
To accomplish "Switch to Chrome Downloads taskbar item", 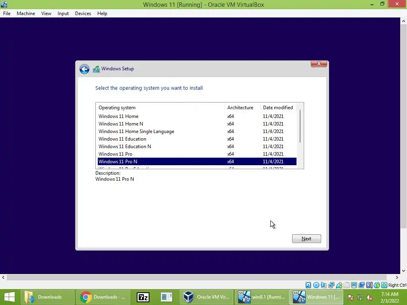I will (x=103, y=297).
